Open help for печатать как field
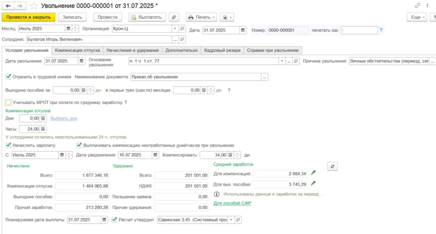 (381, 30)
